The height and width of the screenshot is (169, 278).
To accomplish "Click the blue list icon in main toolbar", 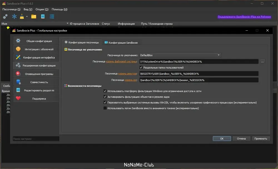I will coord(52,16).
